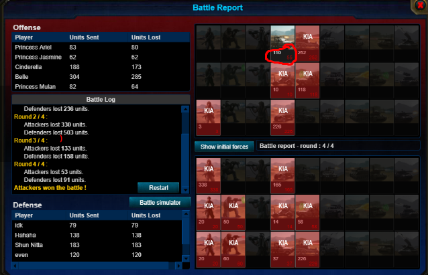428x275 pixels.
Task: Select the Shun Nitta defense row
Action: click(97, 245)
